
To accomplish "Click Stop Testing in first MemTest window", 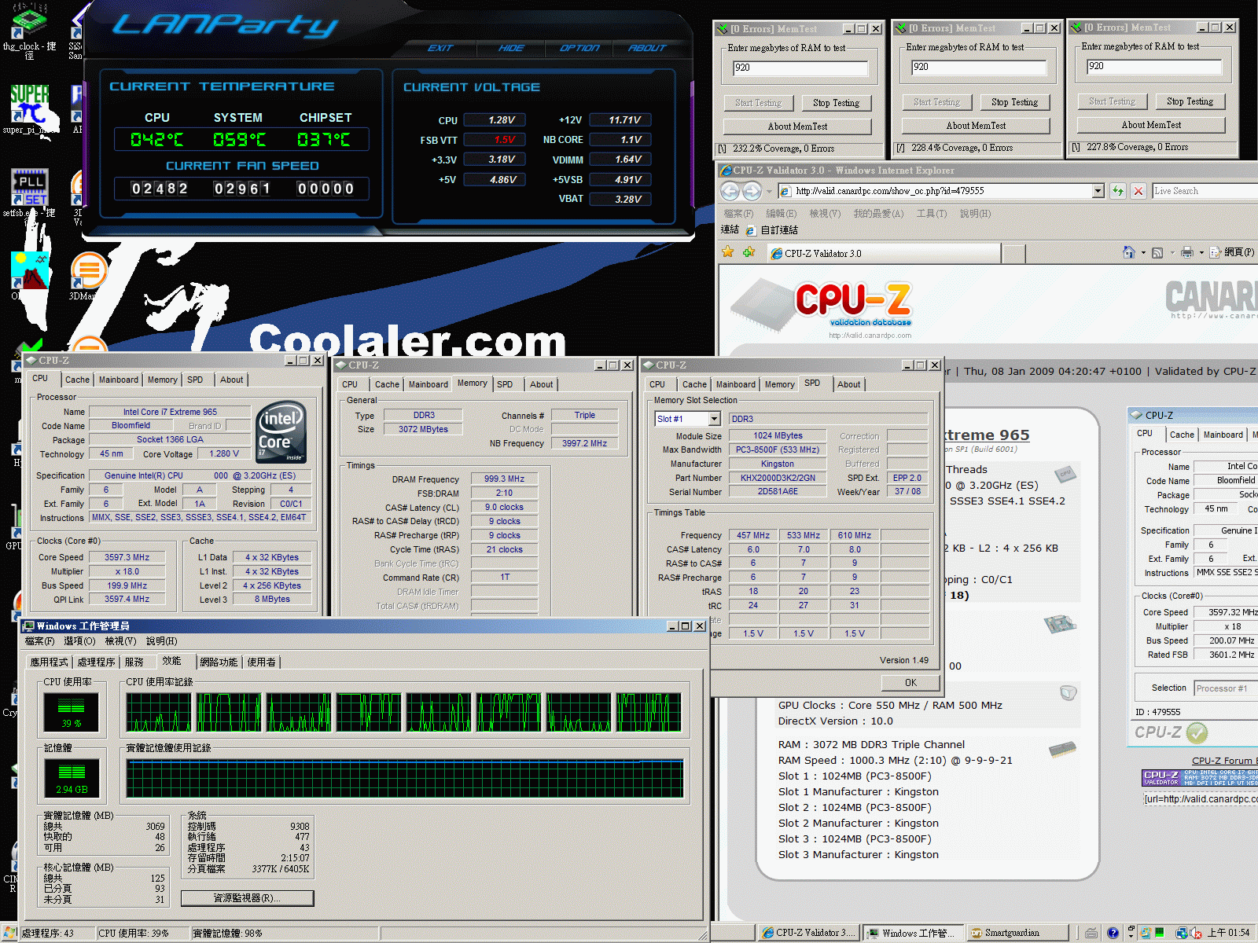I will coord(836,103).
